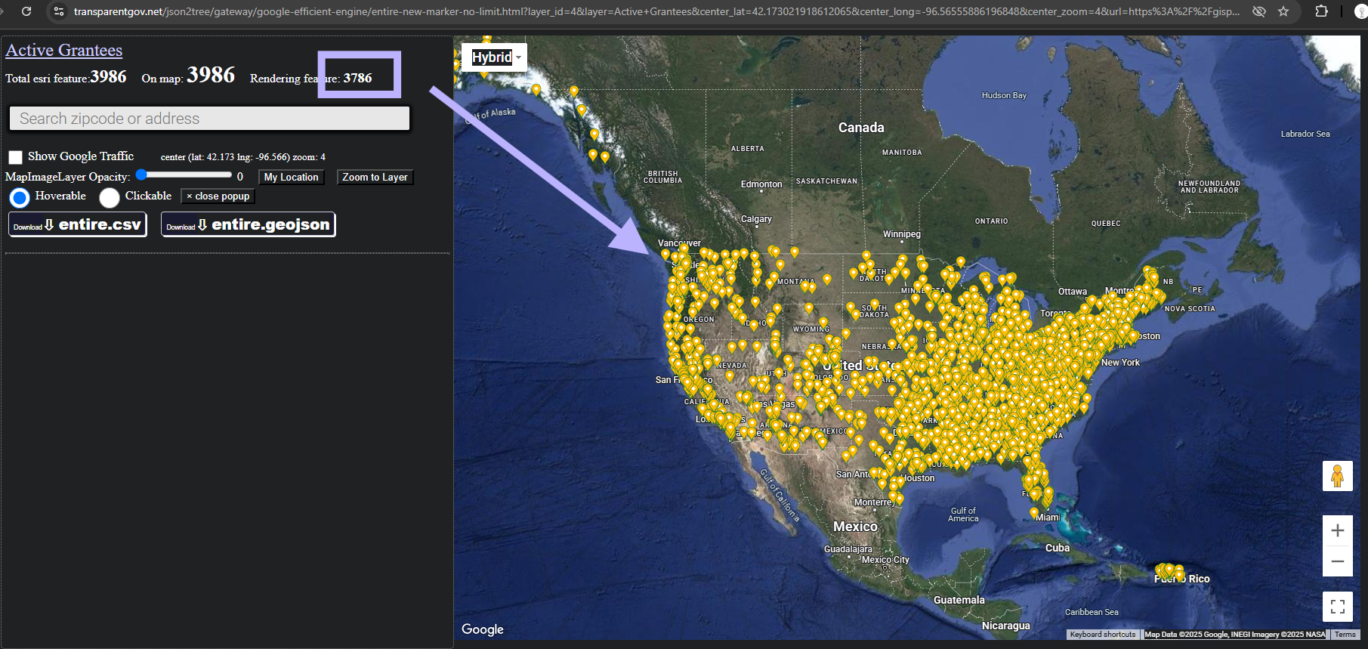Screen dimensions: 1368x649
Task: Enable the Show Google Traffic checkbox
Action: [15, 157]
